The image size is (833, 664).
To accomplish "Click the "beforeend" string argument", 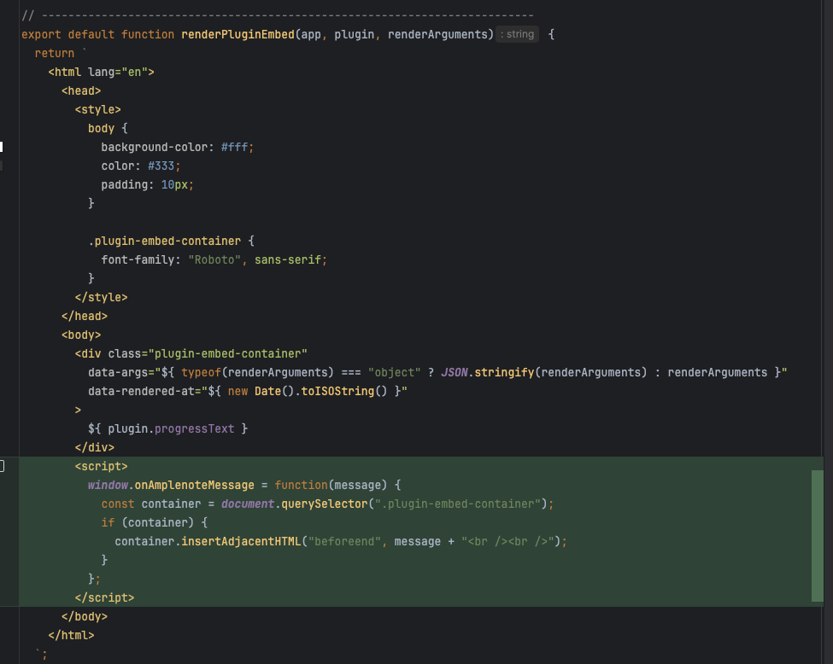I will (345, 541).
